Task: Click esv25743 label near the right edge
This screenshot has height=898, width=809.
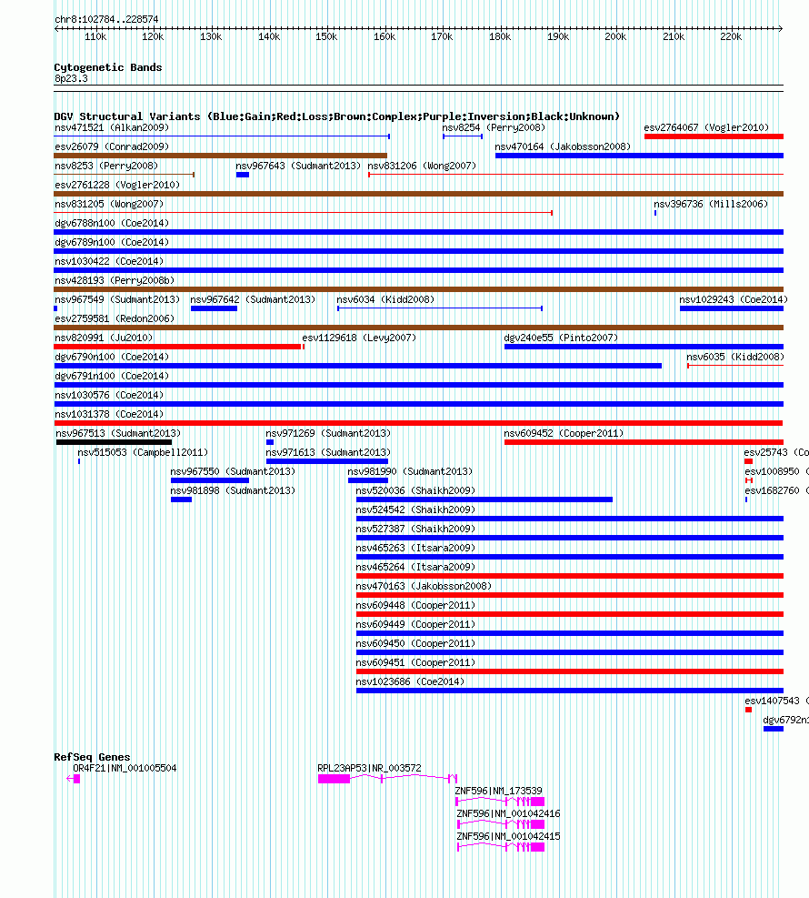Action: click(x=776, y=452)
